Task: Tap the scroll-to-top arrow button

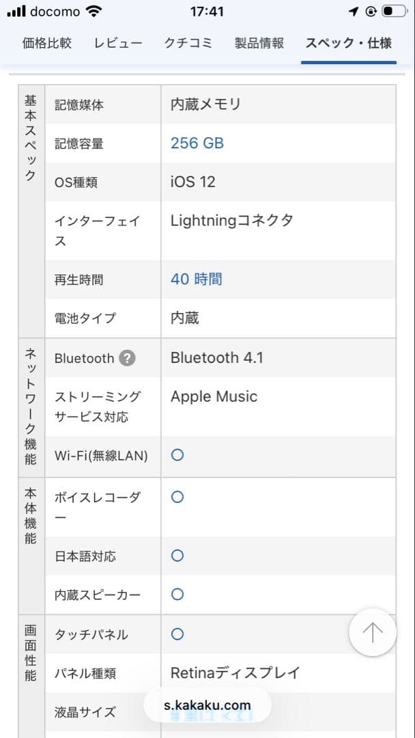Action: pyautogui.click(x=372, y=633)
